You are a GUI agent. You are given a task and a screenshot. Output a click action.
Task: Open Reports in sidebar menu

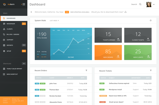[x=14, y=45]
